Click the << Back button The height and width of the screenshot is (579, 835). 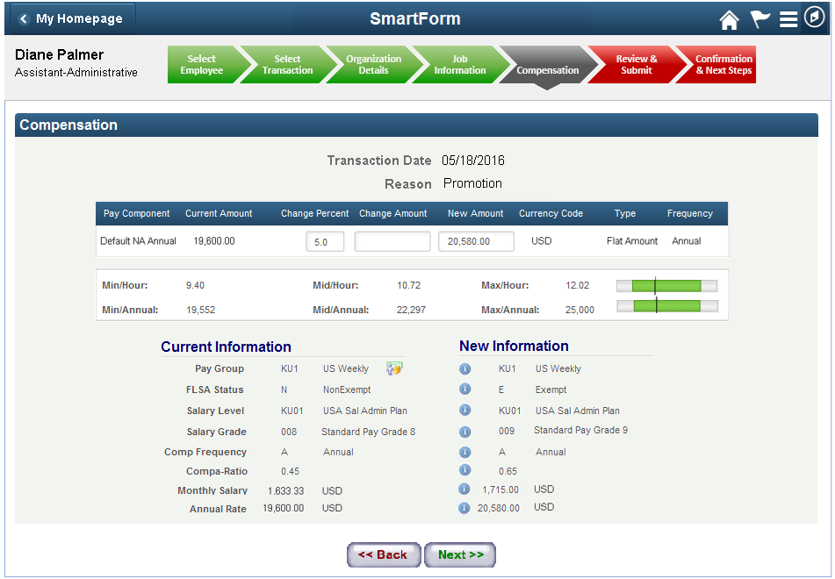(x=384, y=554)
